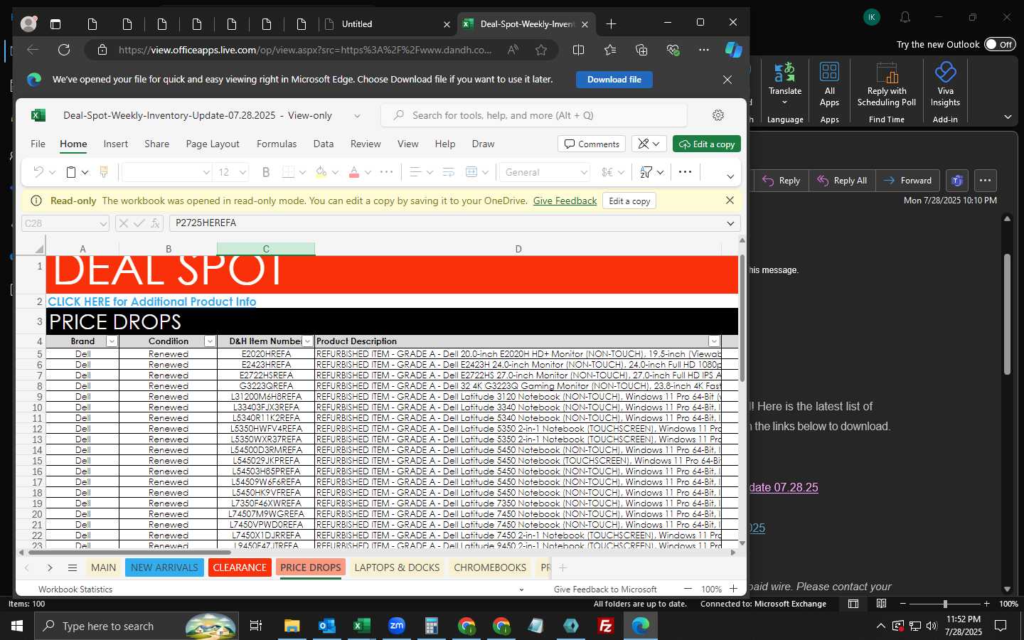This screenshot has width=1024, height=640.
Task: Open D&H Item Number filter dropdown
Action: coord(307,341)
